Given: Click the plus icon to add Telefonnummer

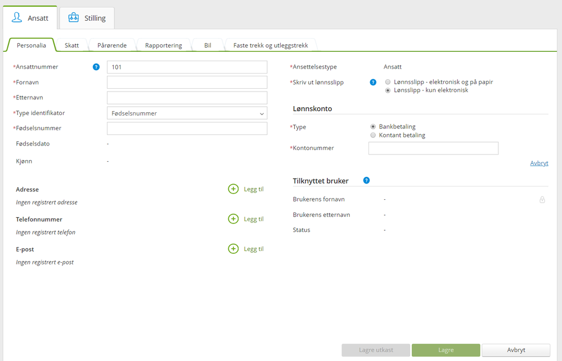Looking at the screenshot, I should 233,219.
